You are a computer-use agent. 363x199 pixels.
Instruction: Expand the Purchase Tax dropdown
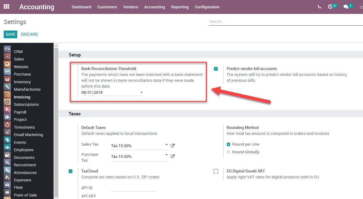coord(166,155)
